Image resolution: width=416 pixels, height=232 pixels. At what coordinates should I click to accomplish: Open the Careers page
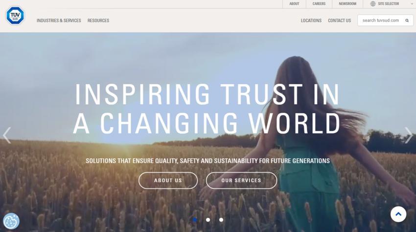pos(319,4)
